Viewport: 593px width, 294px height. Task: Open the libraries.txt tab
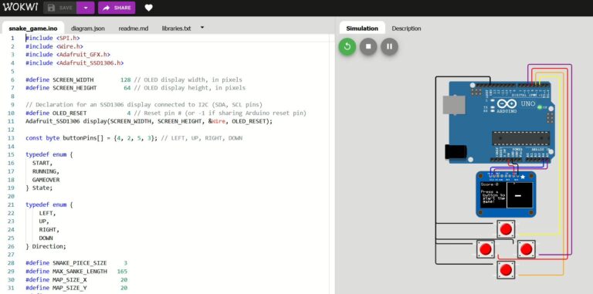pos(176,29)
